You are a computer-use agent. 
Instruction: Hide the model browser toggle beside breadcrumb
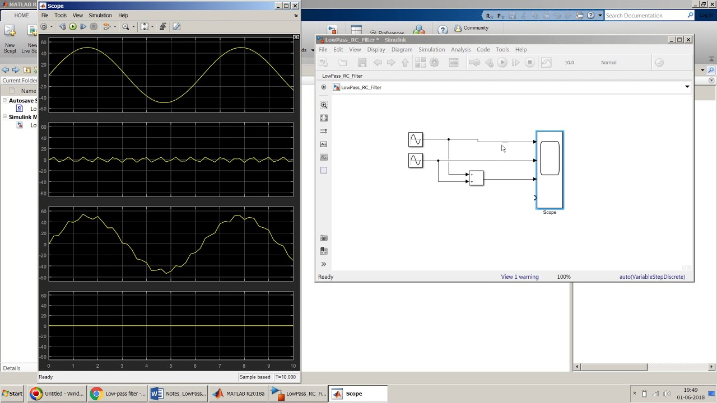pos(324,87)
